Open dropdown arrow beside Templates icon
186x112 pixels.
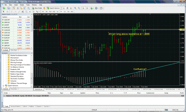pyautogui.click(x=103, y=8)
